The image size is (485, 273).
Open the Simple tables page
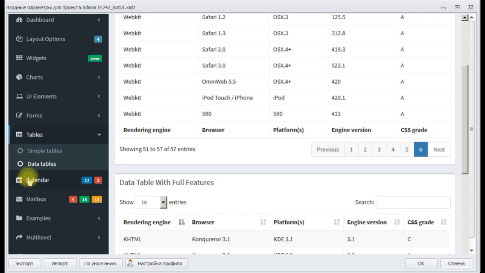[x=45, y=151]
